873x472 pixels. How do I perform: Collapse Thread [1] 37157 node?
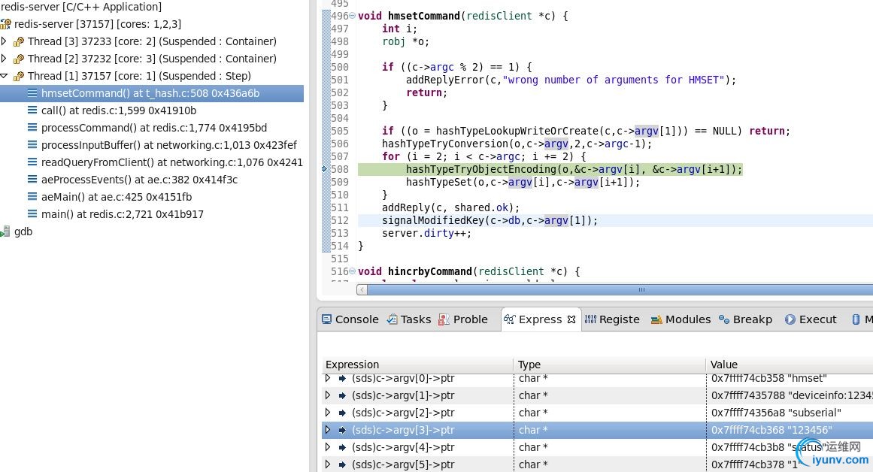point(4,76)
